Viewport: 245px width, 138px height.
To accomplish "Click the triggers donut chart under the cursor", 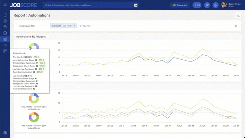I will (x=34, y=46).
